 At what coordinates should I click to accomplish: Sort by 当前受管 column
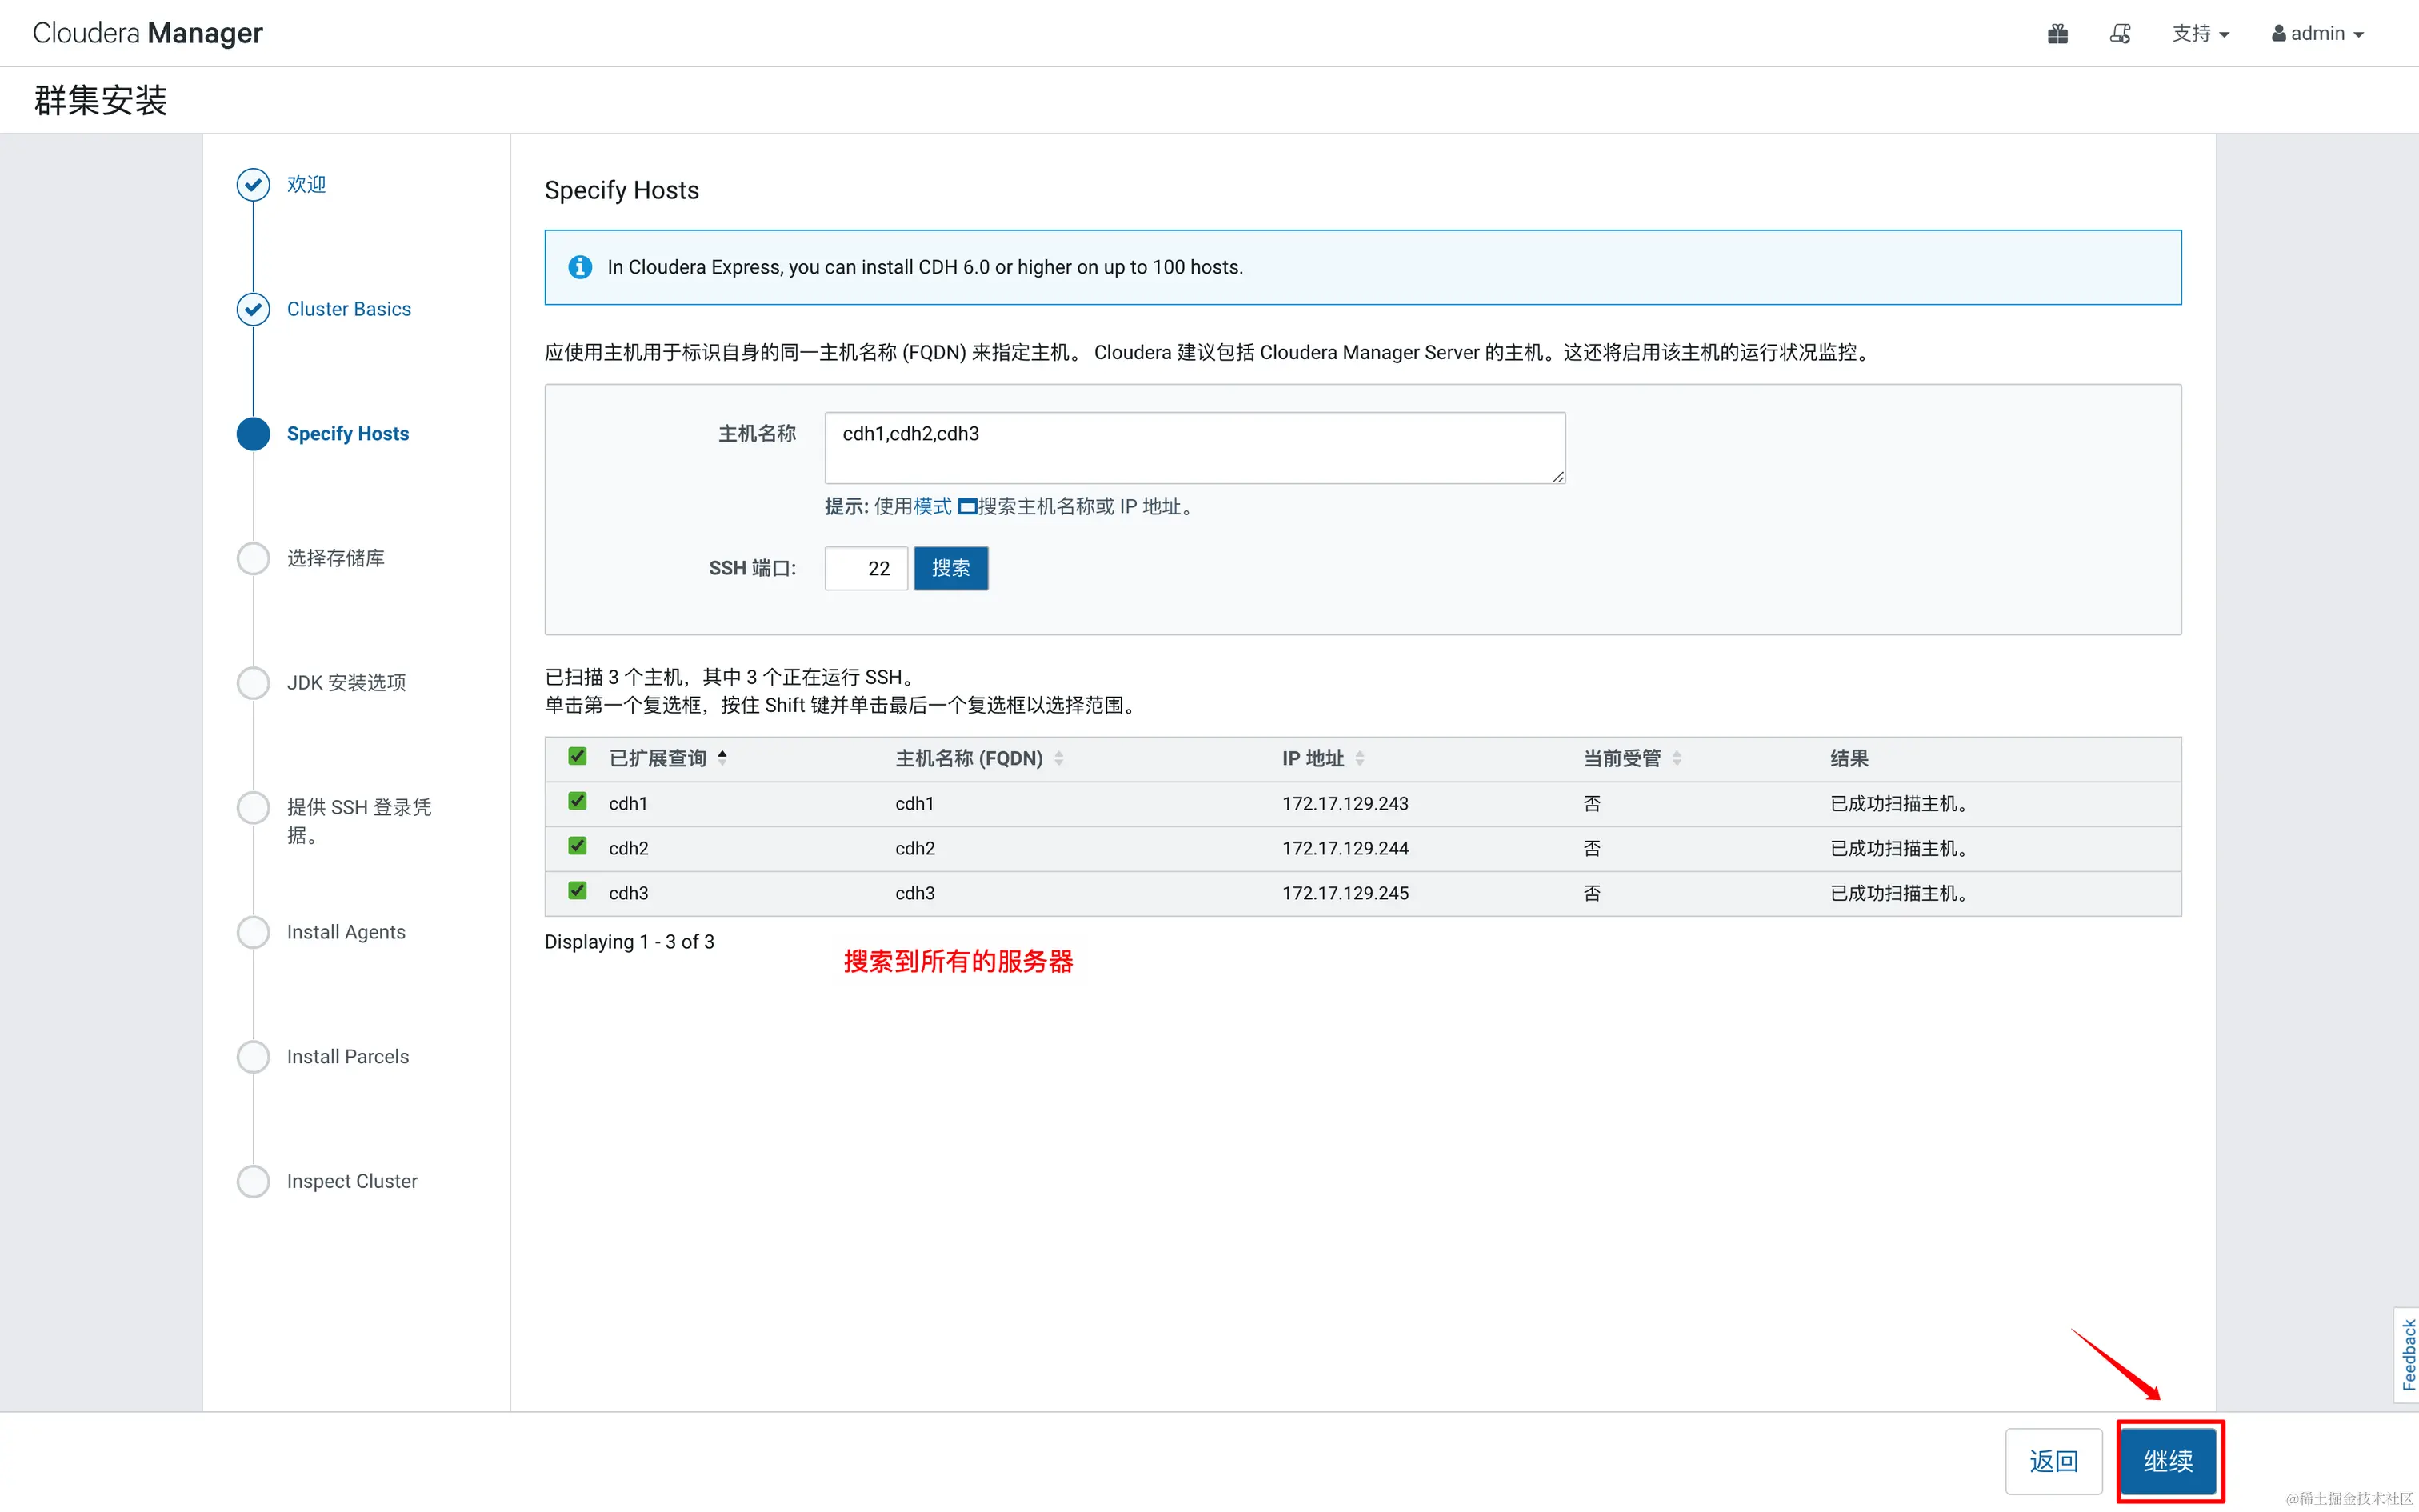(1633, 758)
